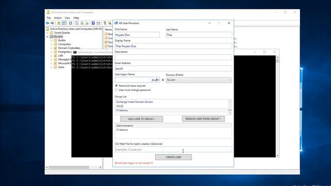Click the Command Prompt scrollbar up arrow
Viewport: 331px width, 186px height.
click(x=277, y=57)
